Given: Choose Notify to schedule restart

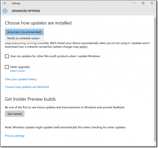Looking at the screenshot, I should click(x=24, y=38).
